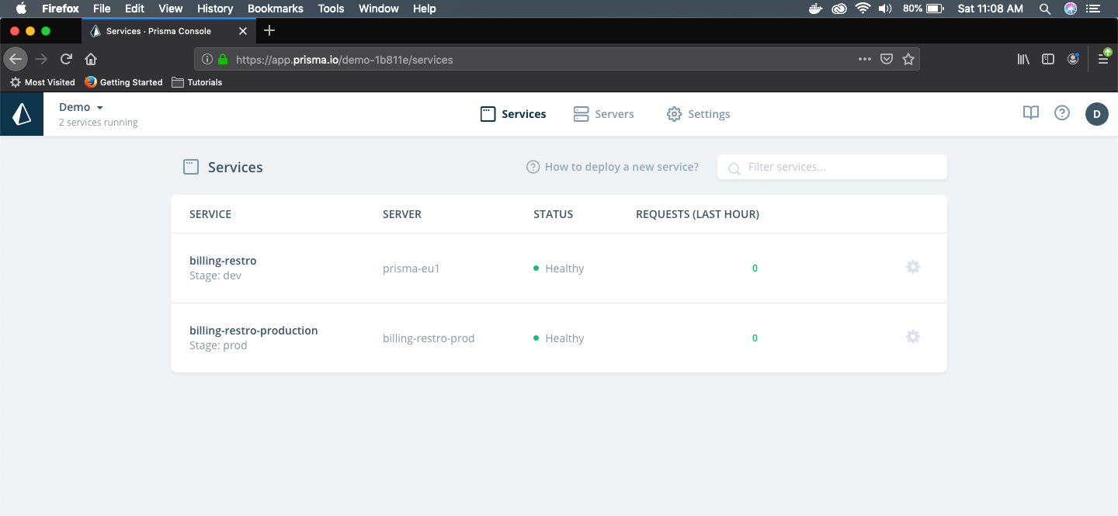Open Firefox hamburger menu

(x=1103, y=59)
